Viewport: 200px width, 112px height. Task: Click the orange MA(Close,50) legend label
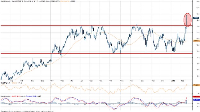click(x=65, y=1)
